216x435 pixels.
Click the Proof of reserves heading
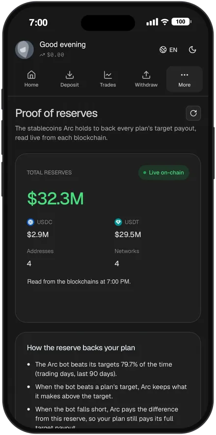[56, 113]
